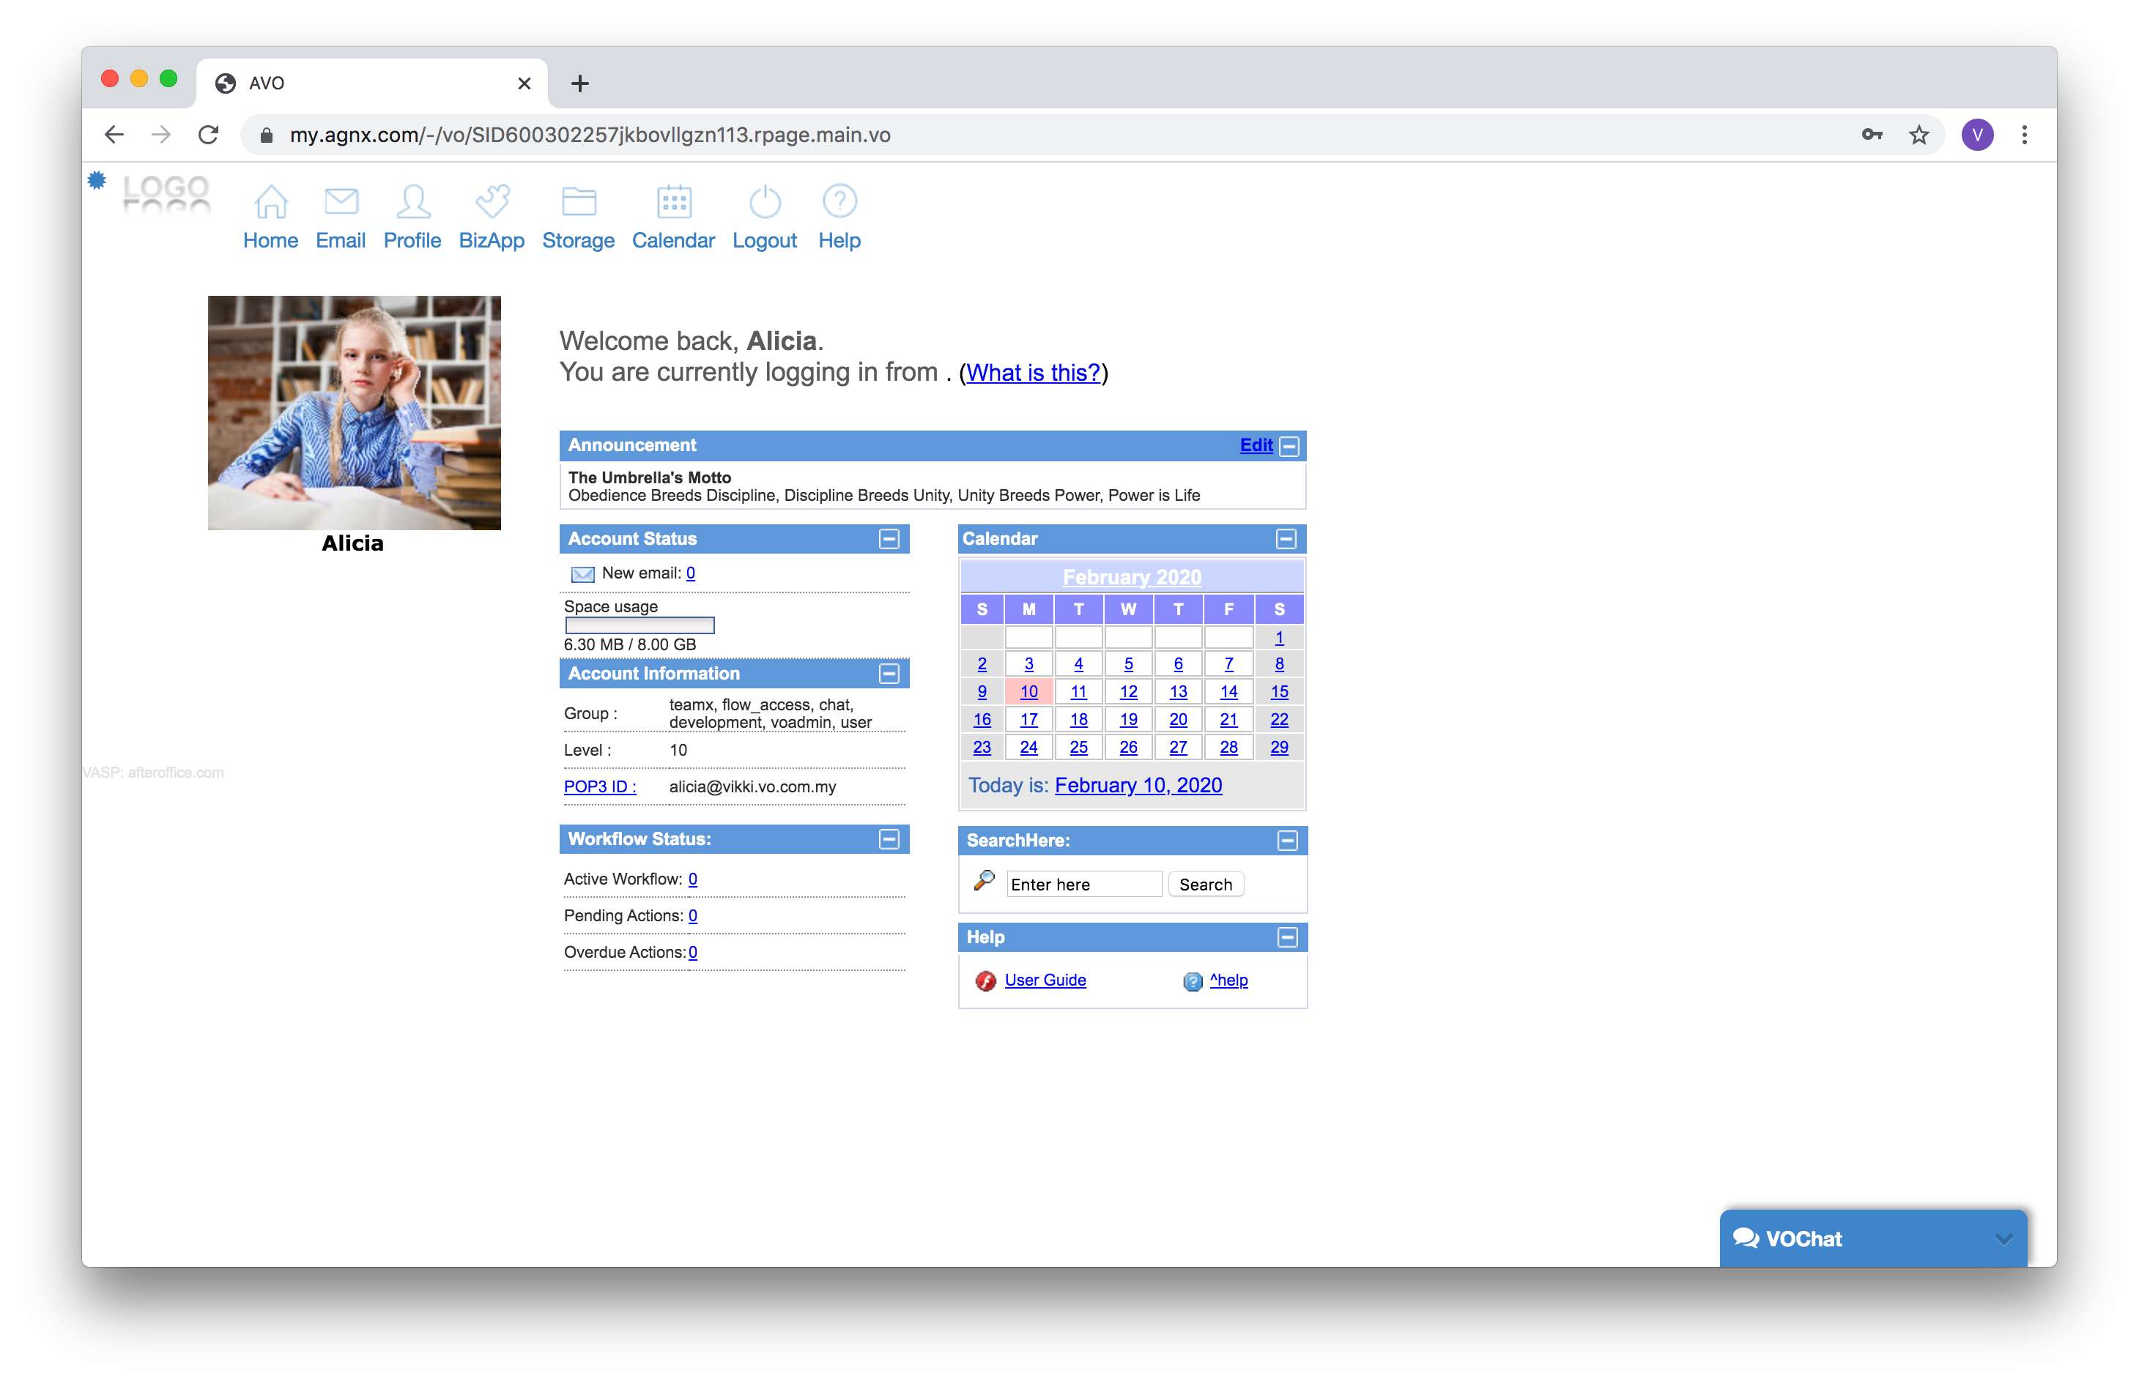Open the Email envelope icon
The image size is (2139, 1384).
click(341, 202)
